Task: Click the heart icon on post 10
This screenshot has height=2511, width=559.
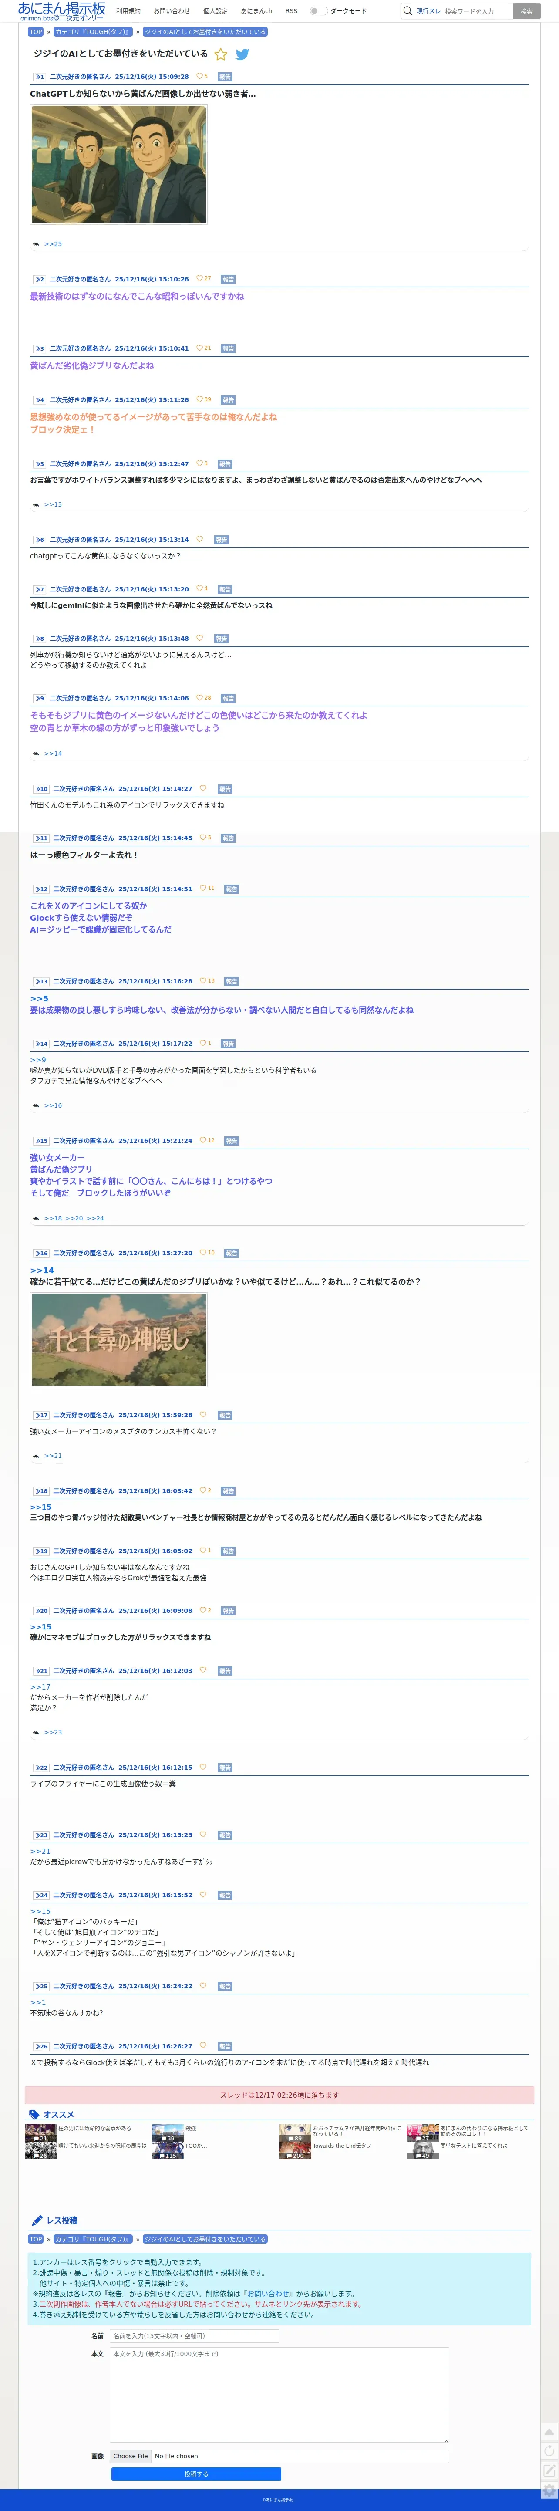Action: click(202, 789)
